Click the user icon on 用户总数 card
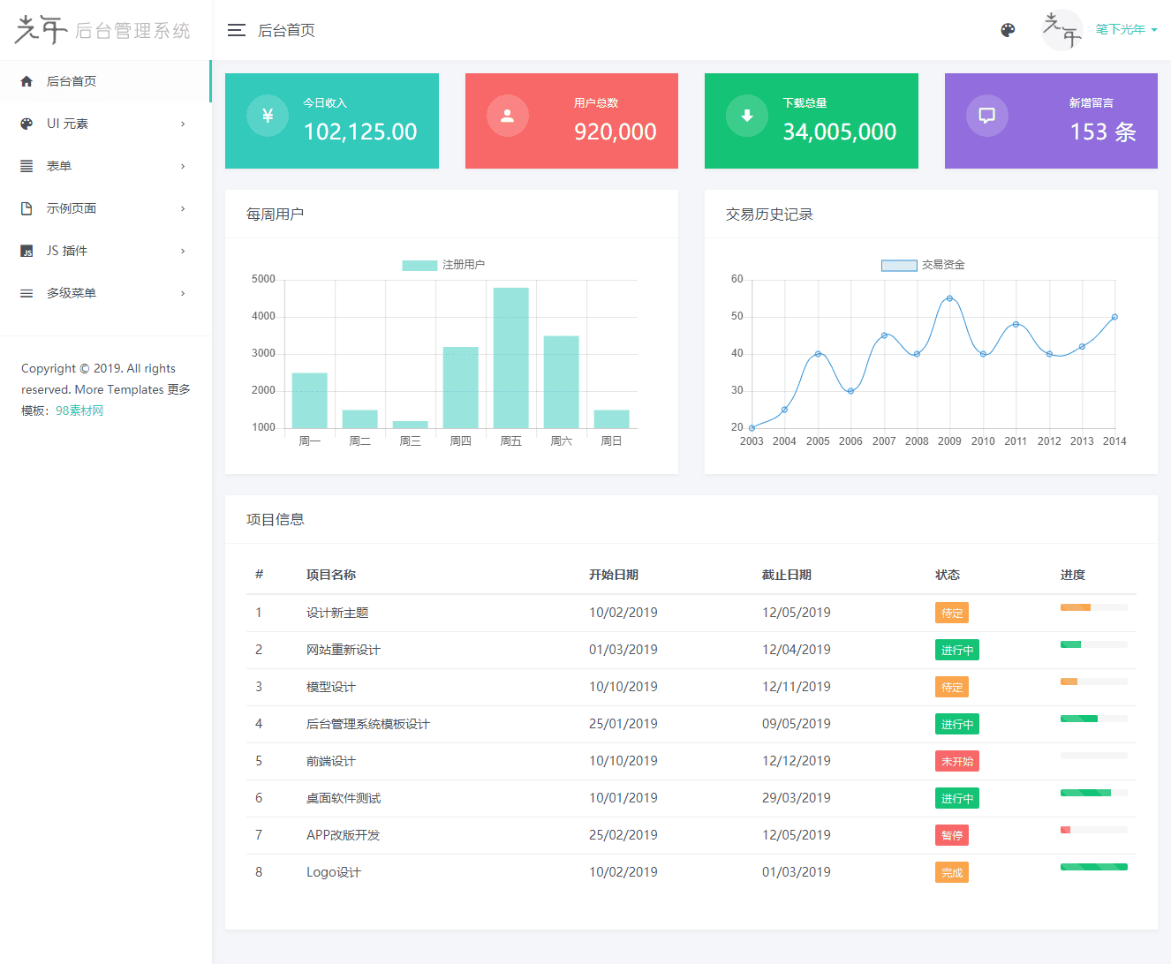1171x964 pixels. (x=507, y=115)
